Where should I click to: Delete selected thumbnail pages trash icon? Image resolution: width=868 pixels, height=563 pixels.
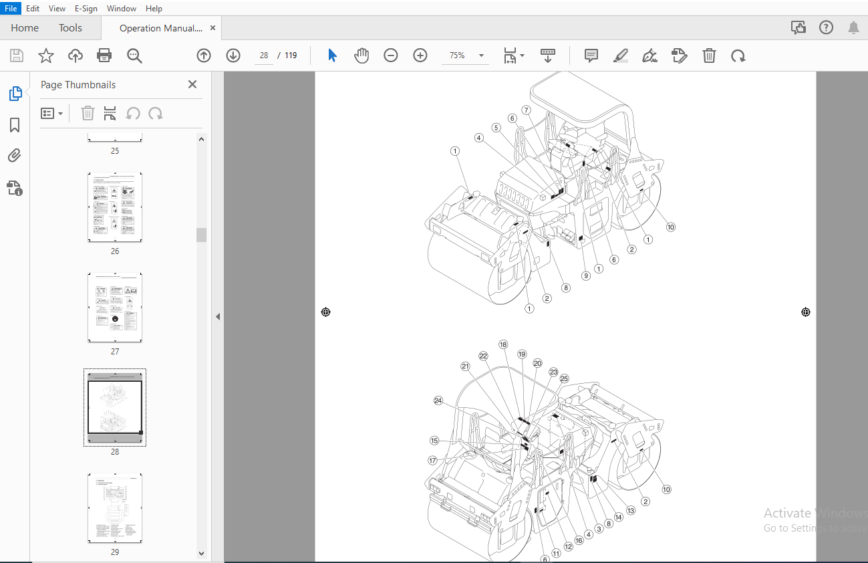tap(88, 114)
